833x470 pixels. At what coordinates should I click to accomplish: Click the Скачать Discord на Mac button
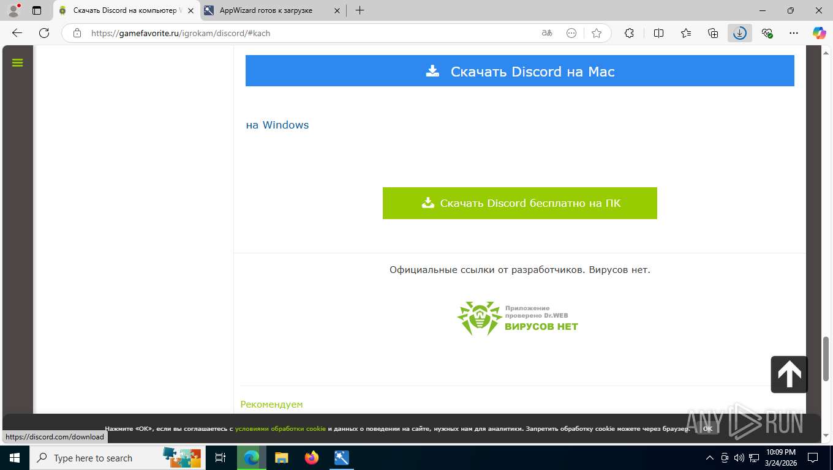click(x=520, y=71)
